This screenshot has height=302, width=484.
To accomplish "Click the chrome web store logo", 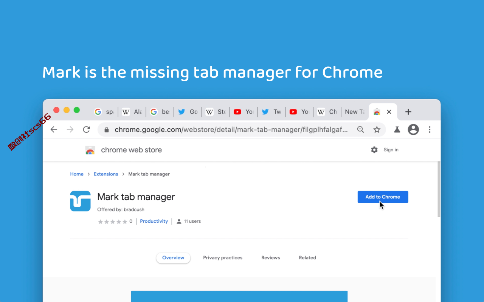I will (x=90, y=150).
